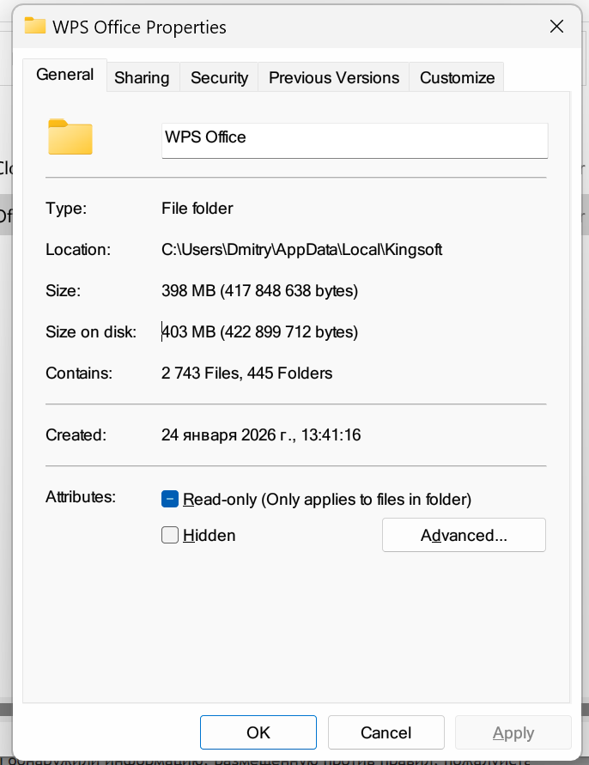Toggle the Read-only attribute checkbox
The width and height of the screenshot is (589, 765).
pos(170,499)
